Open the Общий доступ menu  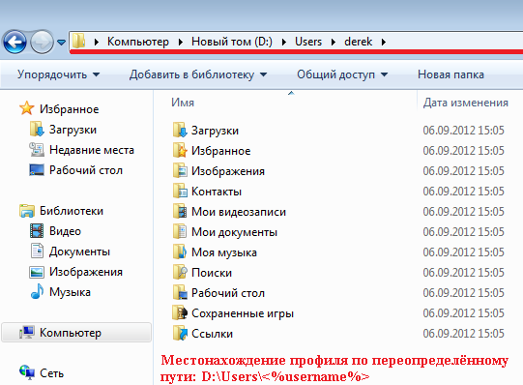(x=342, y=74)
